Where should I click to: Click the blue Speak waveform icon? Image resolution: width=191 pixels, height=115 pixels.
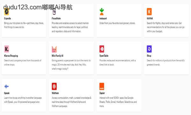pos(7,86)
